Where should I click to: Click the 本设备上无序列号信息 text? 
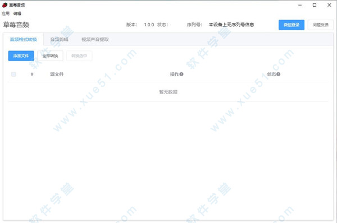point(231,25)
